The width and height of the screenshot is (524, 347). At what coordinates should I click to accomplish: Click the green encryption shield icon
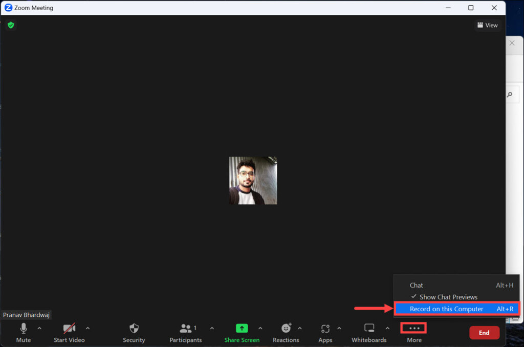(x=11, y=25)
